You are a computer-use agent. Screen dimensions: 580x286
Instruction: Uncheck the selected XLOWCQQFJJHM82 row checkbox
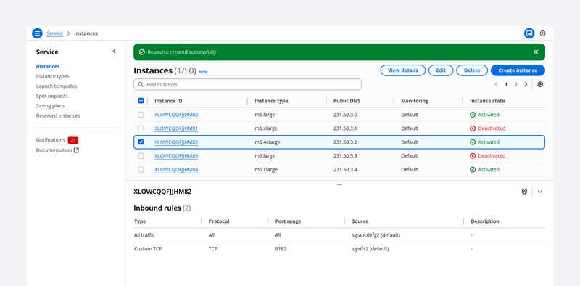point(141,142)
